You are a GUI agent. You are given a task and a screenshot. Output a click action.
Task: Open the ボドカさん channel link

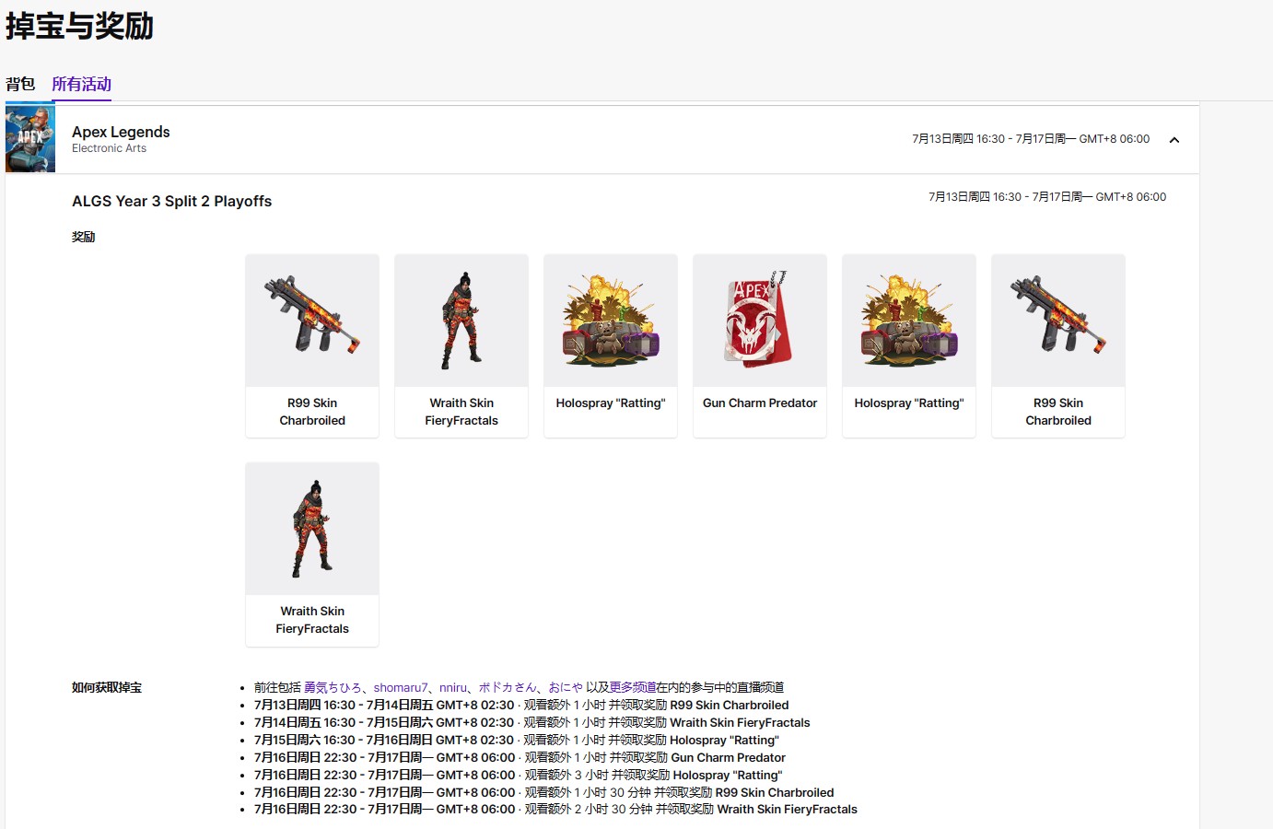click(505, 686)
